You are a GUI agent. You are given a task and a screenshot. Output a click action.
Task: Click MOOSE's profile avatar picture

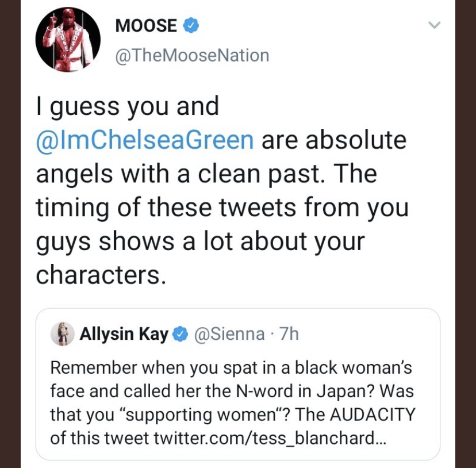(x=68, y=40)
